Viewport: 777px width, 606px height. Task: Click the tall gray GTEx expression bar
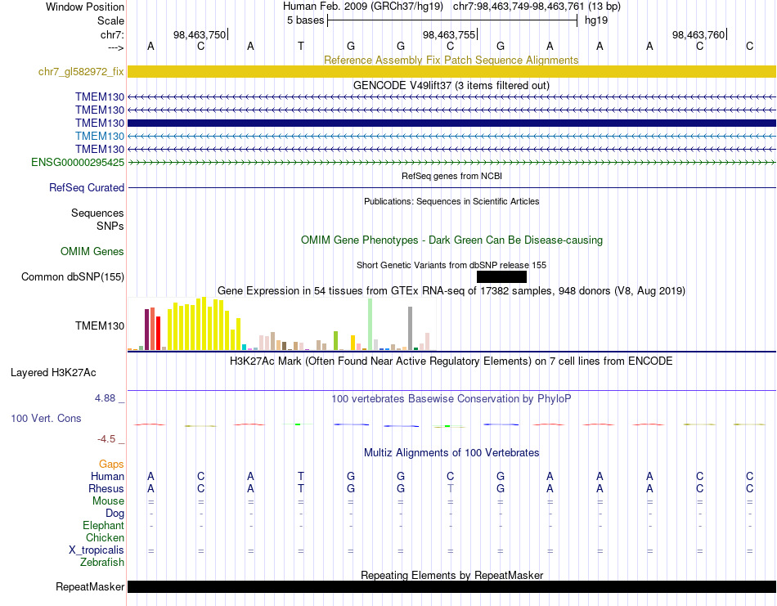click(411, 329)
